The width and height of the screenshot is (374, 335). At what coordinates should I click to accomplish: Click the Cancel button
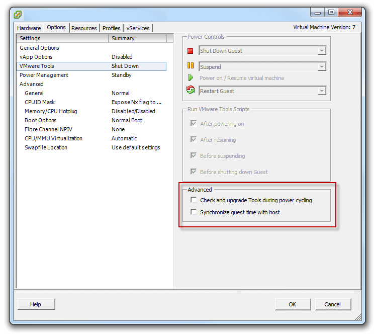click(332, 304)
